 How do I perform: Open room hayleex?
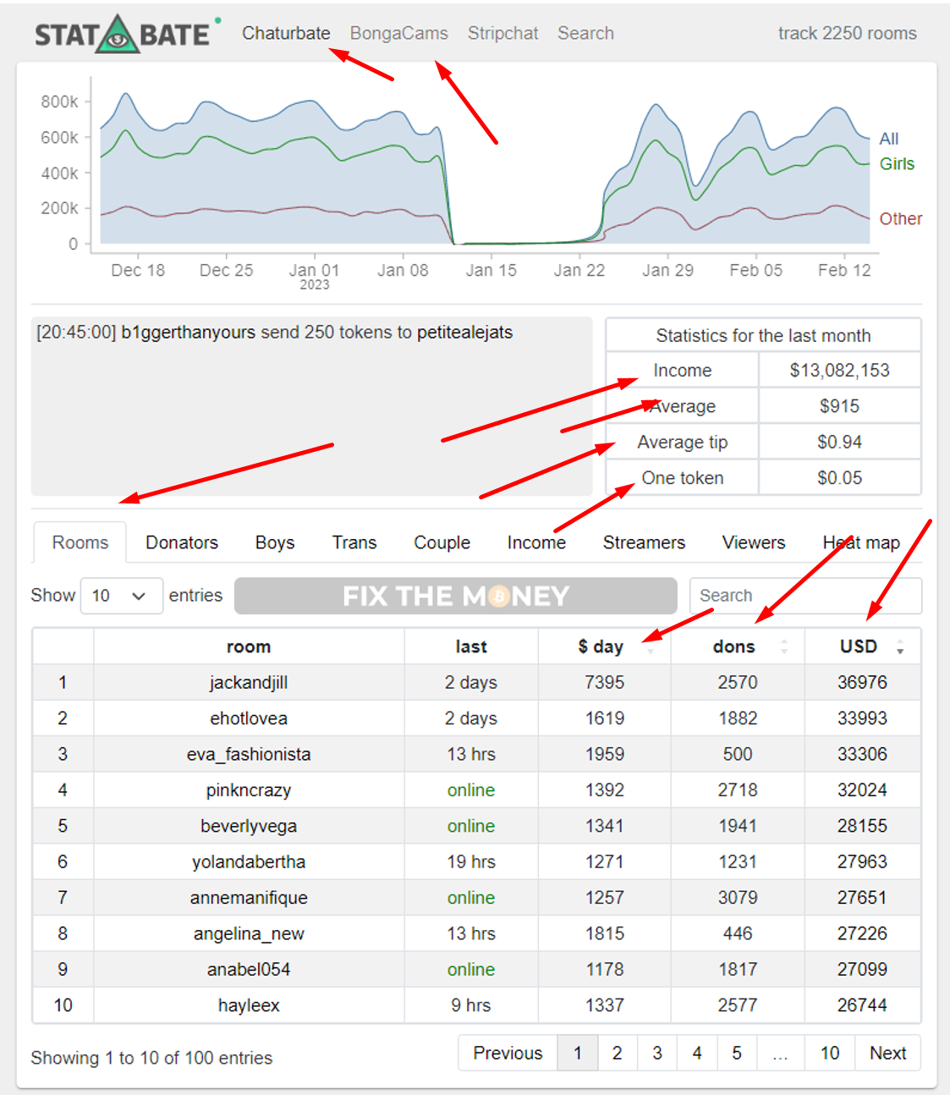[249, 1005]
